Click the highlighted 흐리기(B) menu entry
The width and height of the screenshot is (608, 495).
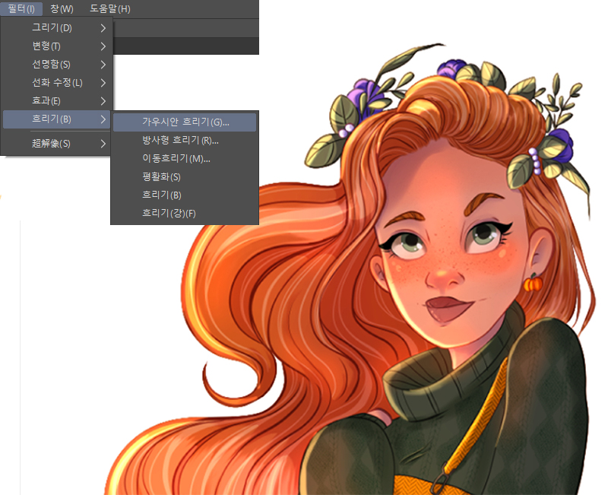tap(52, 119)
